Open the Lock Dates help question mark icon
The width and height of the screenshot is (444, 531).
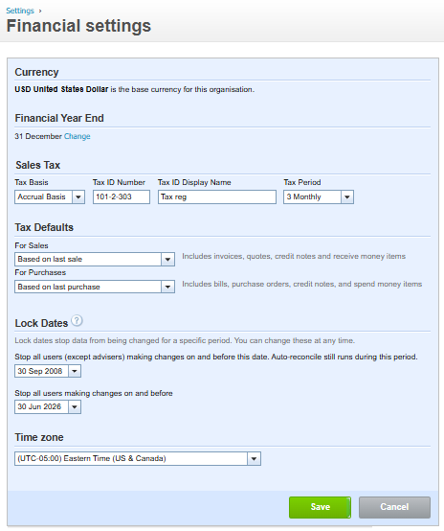(78, 320)
